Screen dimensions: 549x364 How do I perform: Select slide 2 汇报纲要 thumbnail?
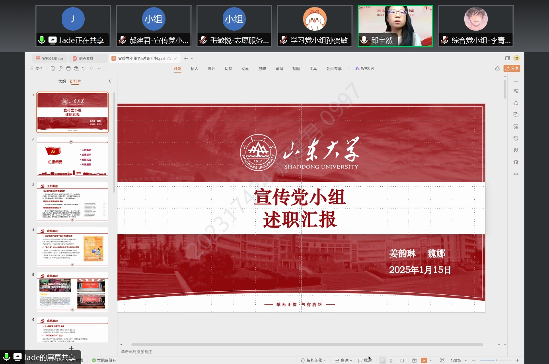(72, 157)
